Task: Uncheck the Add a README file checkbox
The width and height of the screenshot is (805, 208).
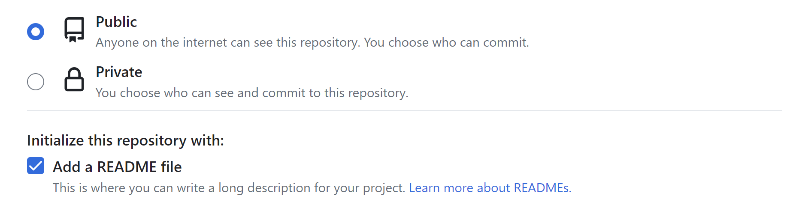Action: click(x=36, y=166)
